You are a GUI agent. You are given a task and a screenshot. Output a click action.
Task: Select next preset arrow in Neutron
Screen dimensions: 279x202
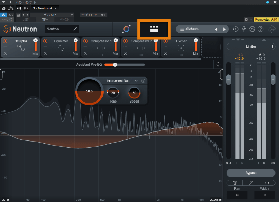(224, 29)
